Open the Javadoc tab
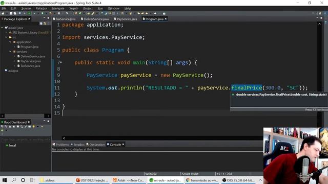This screenshot has width=328, height=184. [x=77, y=144]
